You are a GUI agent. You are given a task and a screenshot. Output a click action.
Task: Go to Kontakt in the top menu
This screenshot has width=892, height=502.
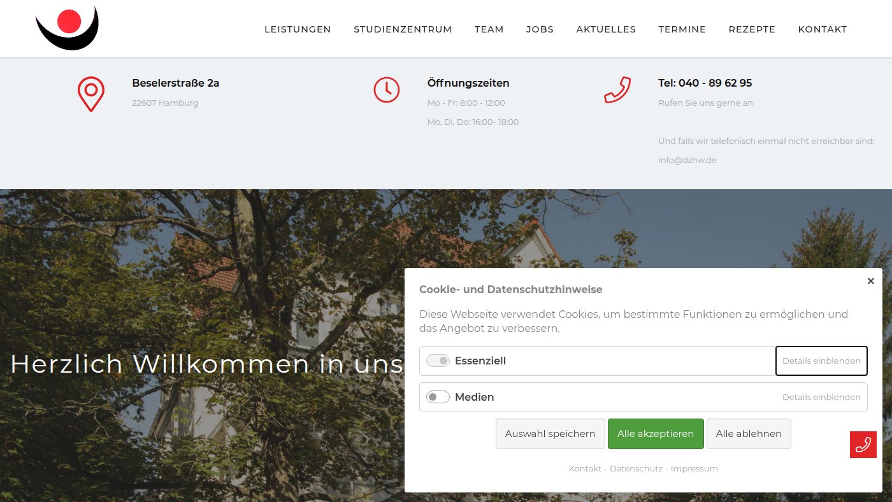tap(823, 29)
